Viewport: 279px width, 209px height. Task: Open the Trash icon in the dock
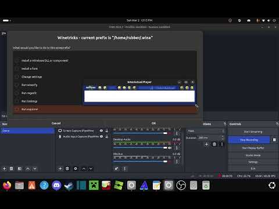(x=206, y=185)
